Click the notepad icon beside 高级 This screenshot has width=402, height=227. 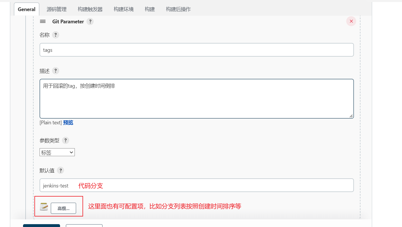pyautogui.click(x=44, y=207)
